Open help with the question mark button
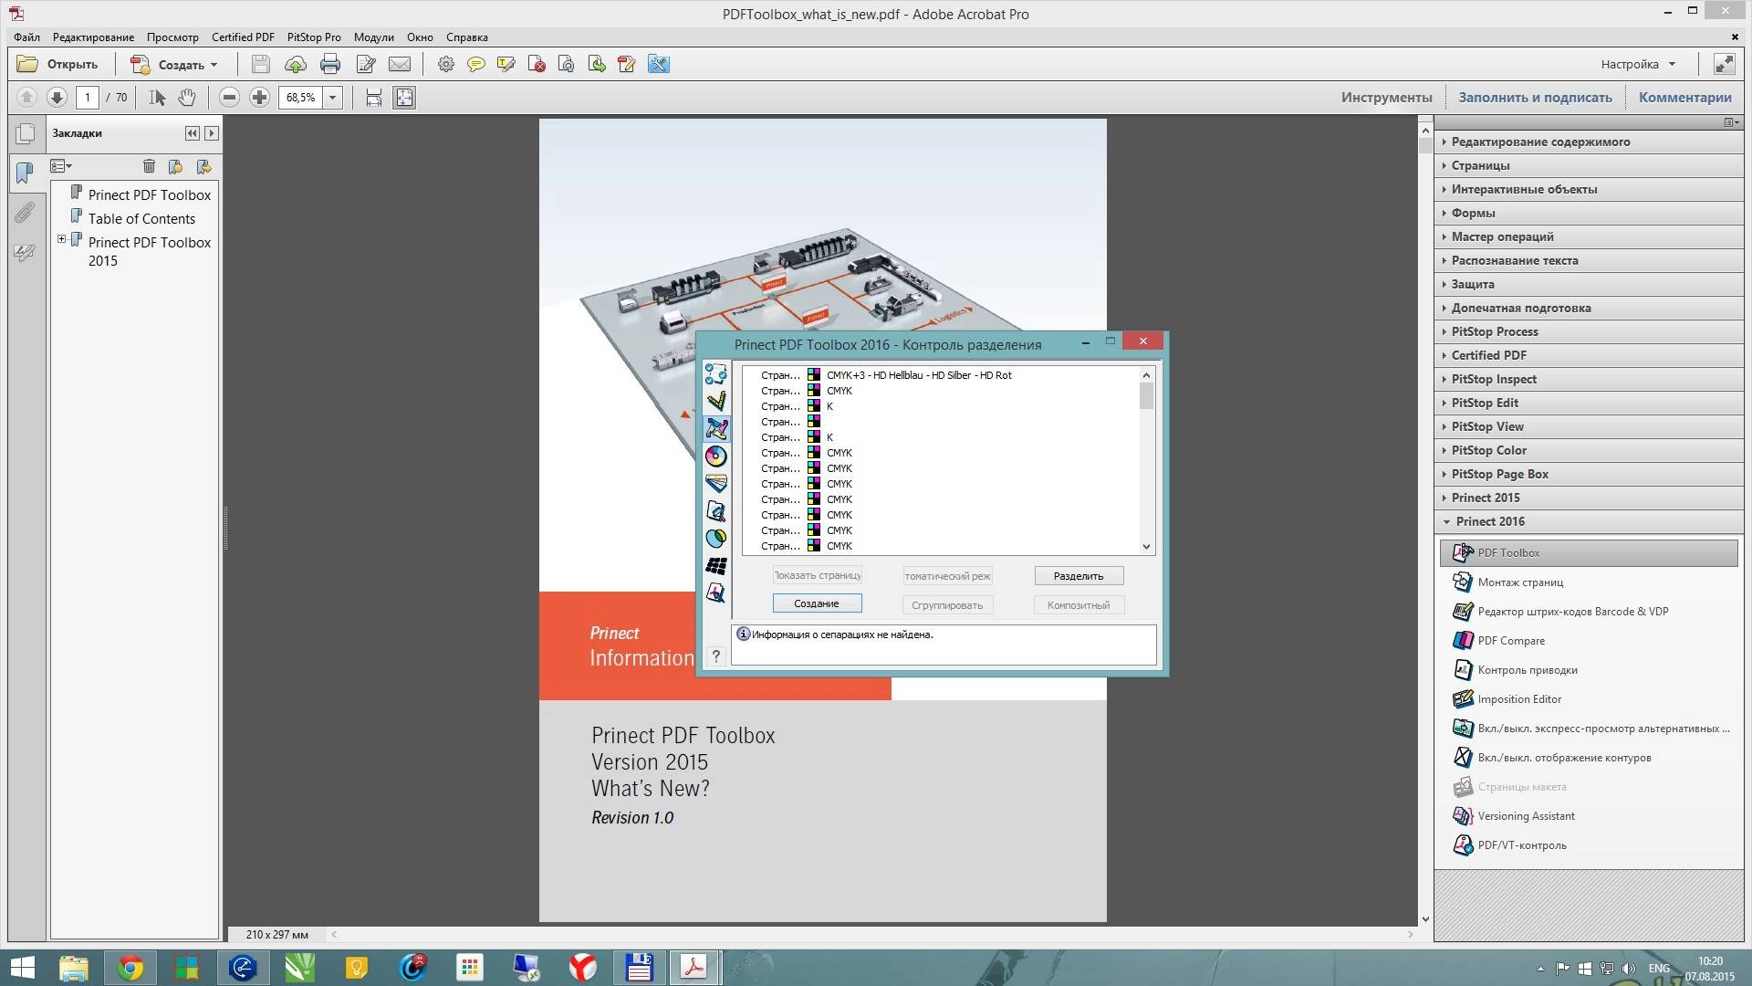 click(716, 656)
